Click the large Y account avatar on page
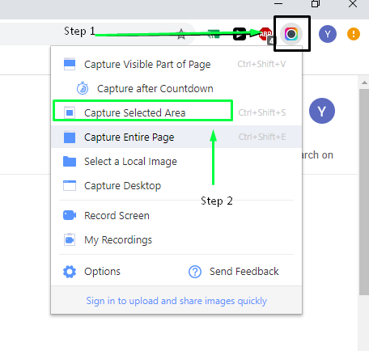Screen dimensions: 369x351 point(322,111)
